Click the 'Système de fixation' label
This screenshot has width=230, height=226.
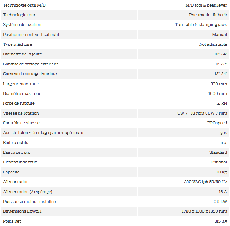[x=22, y=25]
